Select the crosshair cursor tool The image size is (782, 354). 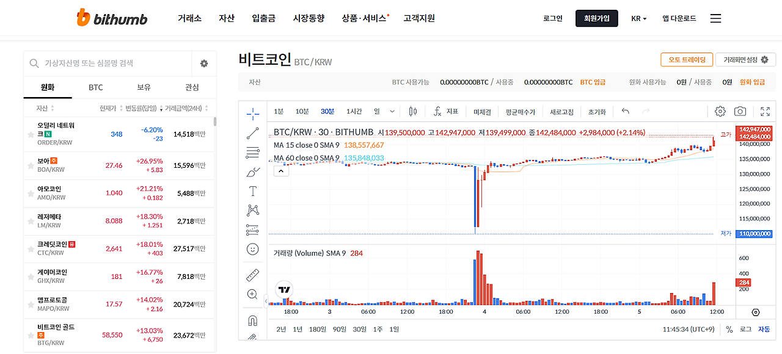pyautogui.click(x=253, y=114)
